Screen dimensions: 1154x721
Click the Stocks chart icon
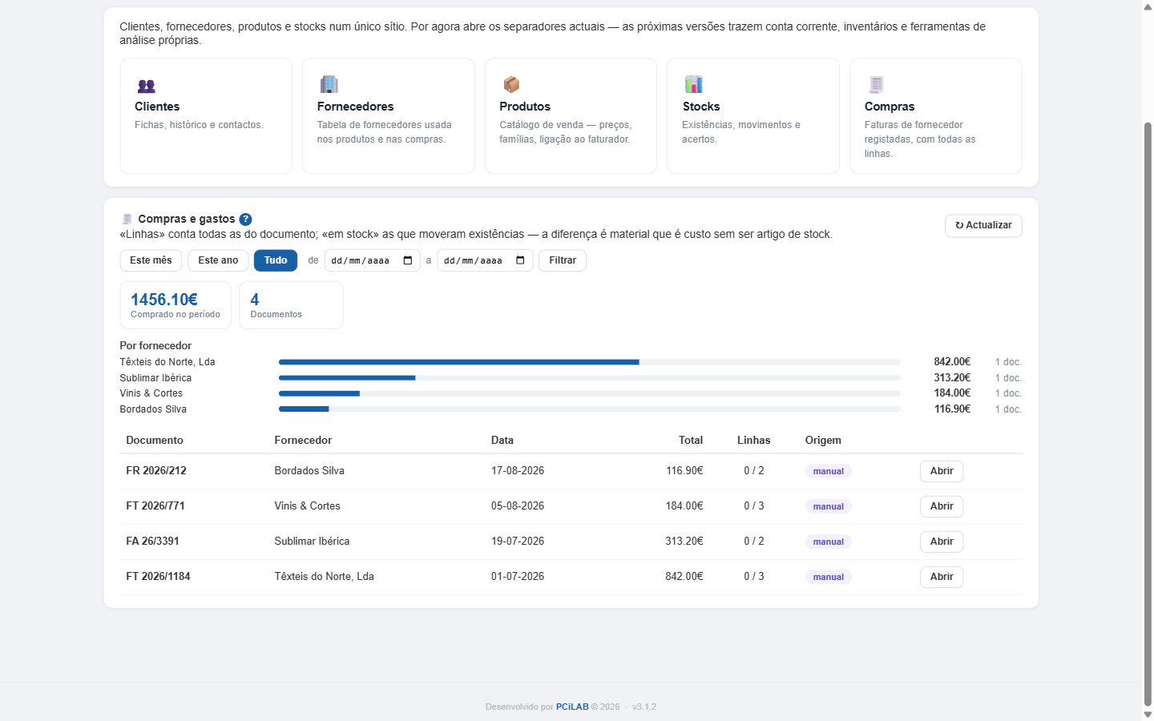point(693,84)
